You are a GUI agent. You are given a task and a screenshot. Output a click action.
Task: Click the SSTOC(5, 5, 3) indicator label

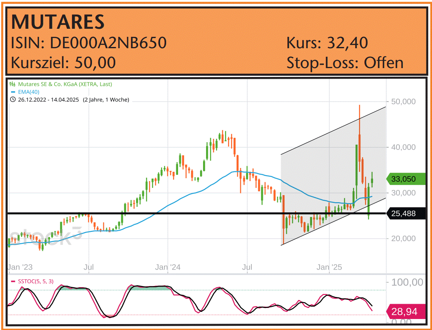(x=36, y=282)
